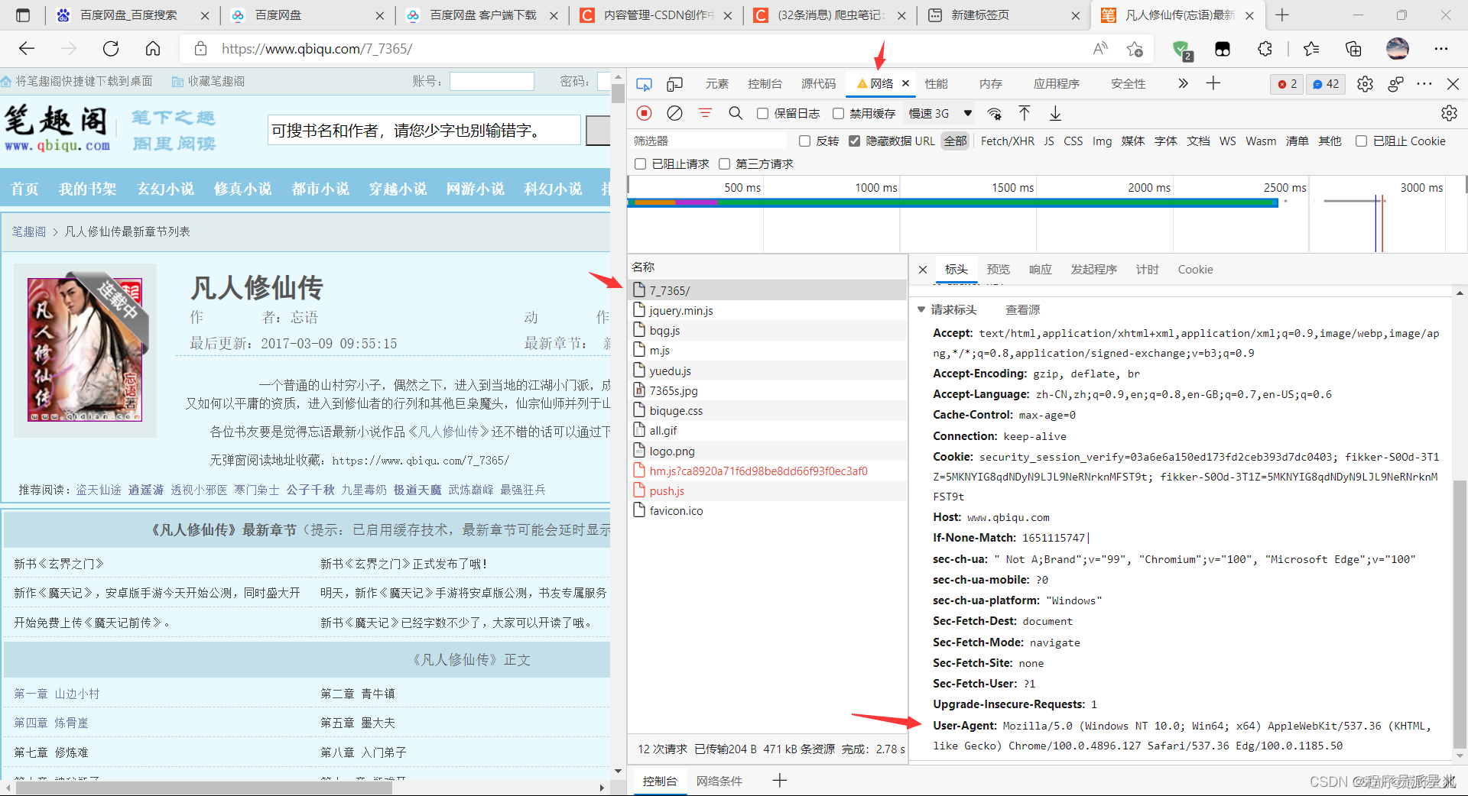
Task: Open DevTools settings gear icon
Action: pos(1365,84)
